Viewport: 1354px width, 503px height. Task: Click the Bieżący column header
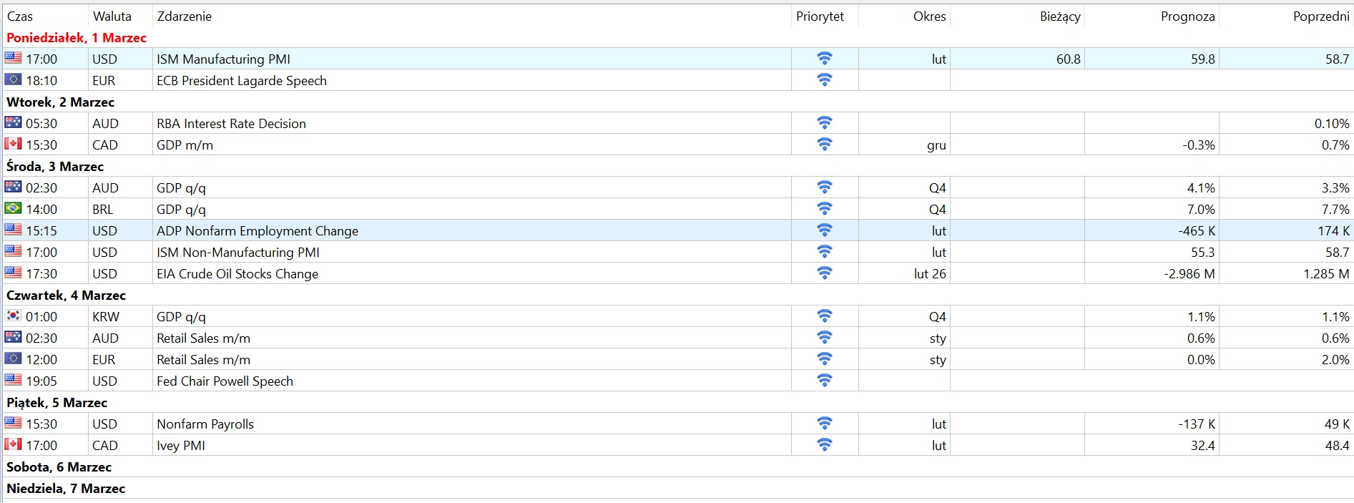1060,16
